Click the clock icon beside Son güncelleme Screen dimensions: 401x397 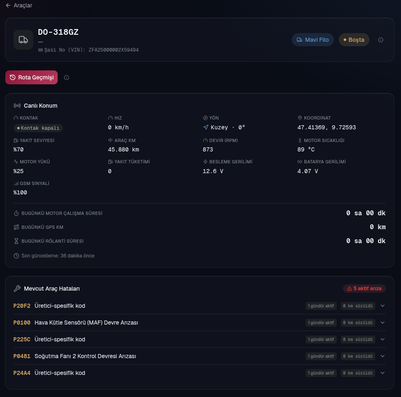click(x=16, y=256)
